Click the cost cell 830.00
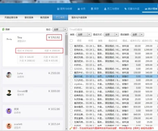158x131 pixels. (x=137, y=107)
